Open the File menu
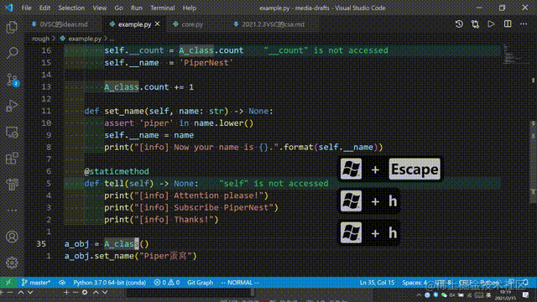 coord(26,8)
